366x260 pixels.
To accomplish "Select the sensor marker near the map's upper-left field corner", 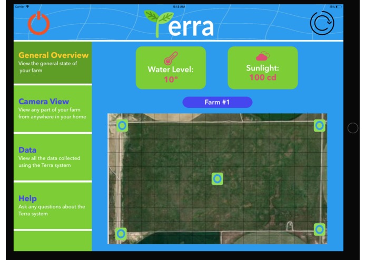I will point(122,126).
